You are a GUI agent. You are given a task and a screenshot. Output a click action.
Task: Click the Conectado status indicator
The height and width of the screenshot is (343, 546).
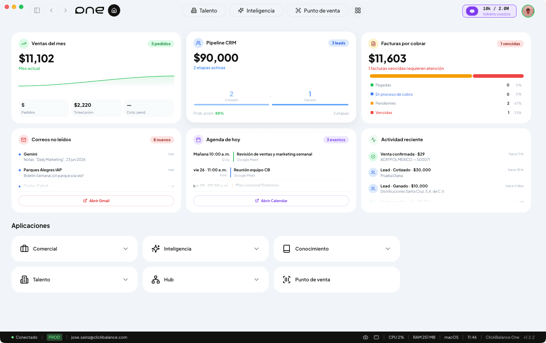[x=24, y=337]
